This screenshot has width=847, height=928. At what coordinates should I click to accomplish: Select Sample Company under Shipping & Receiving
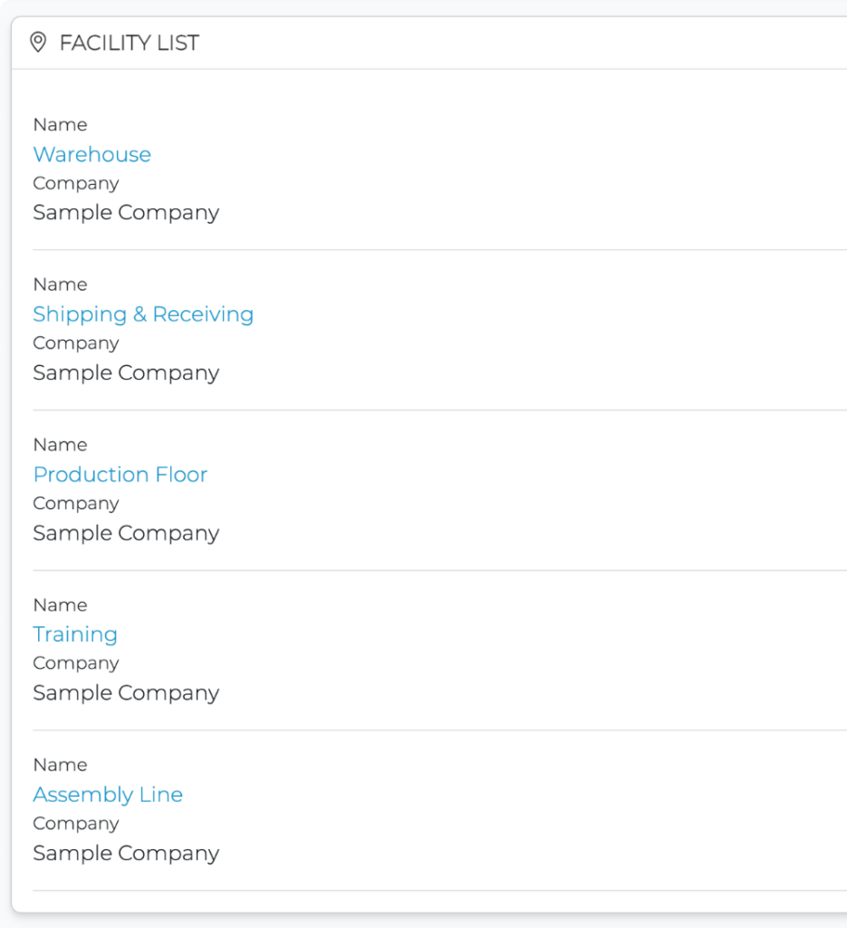coord(126,372)
